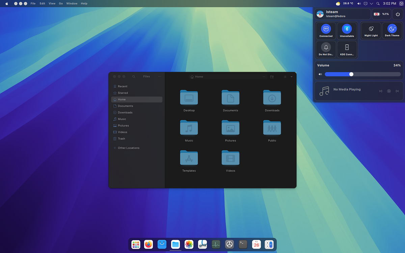Toggle Dark Theme in quick settings
405x253 pixels.
point(392,30)
